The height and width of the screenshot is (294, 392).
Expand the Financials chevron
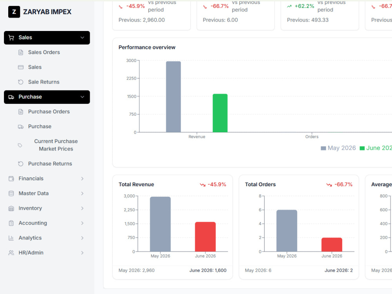(x=82, y=178)
